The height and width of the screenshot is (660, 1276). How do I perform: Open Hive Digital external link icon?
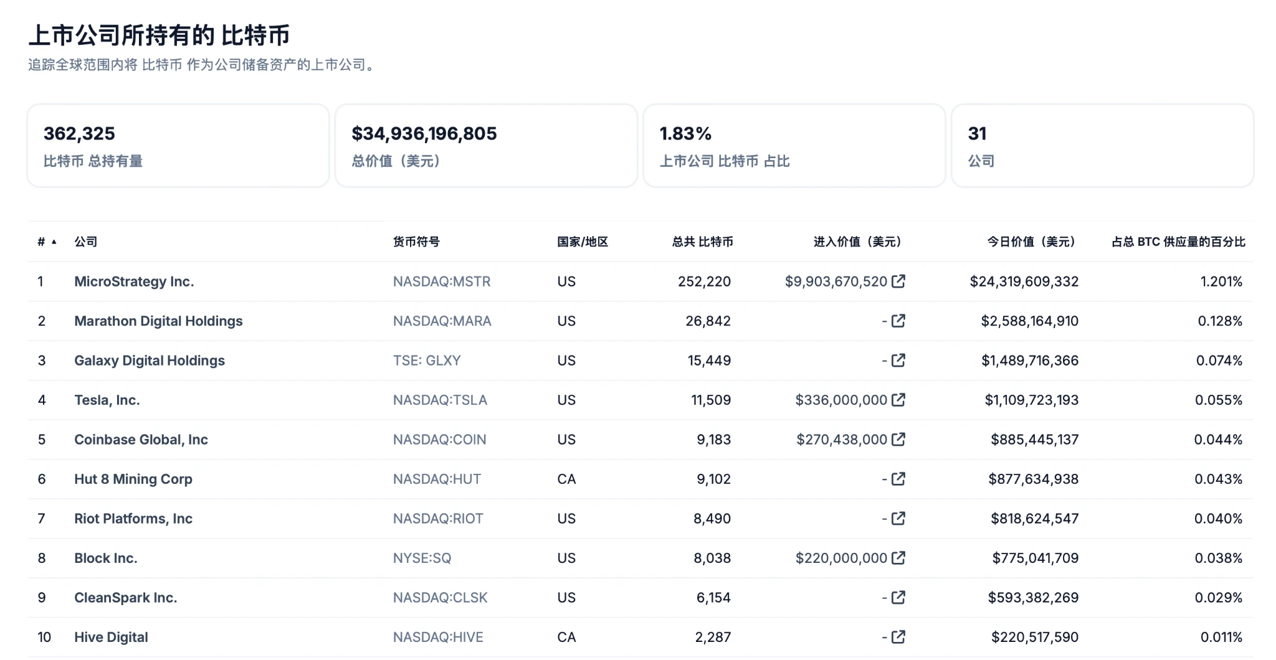click(x=898, y=637)
